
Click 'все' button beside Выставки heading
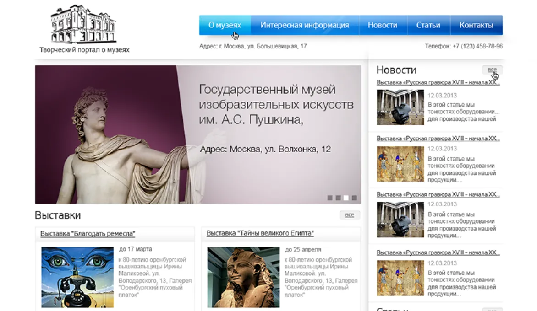350,214
